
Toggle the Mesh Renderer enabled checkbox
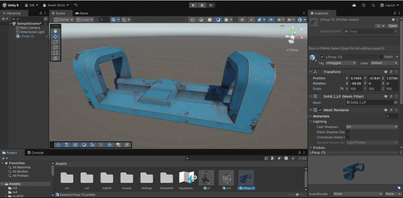tap(320, 110)
